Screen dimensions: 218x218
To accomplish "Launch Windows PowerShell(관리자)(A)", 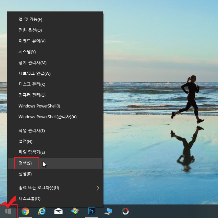I will pos(55,117).
